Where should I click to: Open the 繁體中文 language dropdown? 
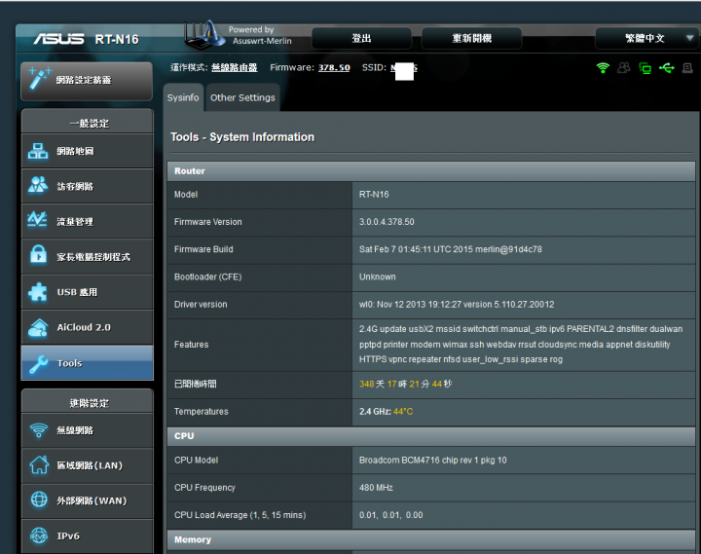coord(646,38)
